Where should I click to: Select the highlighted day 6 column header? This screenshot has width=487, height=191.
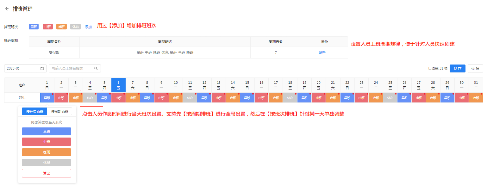pos(119,85)
